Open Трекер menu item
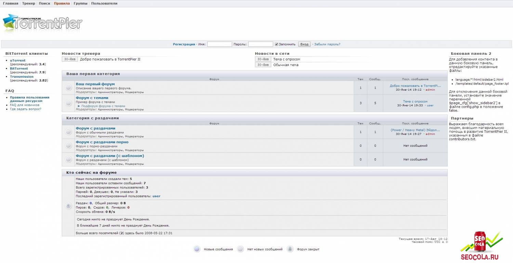This screenshot has height=263, width=513. click(28, 3)
